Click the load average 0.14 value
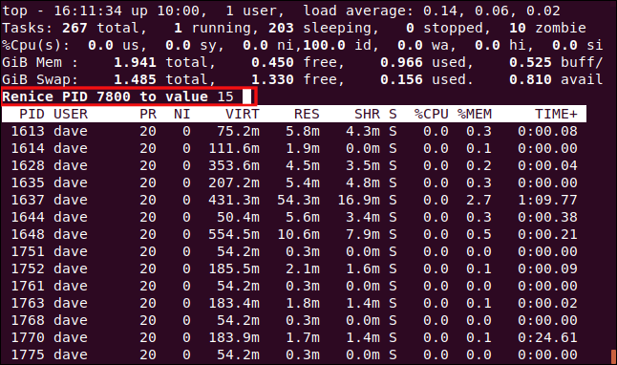 [x=440, y=11]
